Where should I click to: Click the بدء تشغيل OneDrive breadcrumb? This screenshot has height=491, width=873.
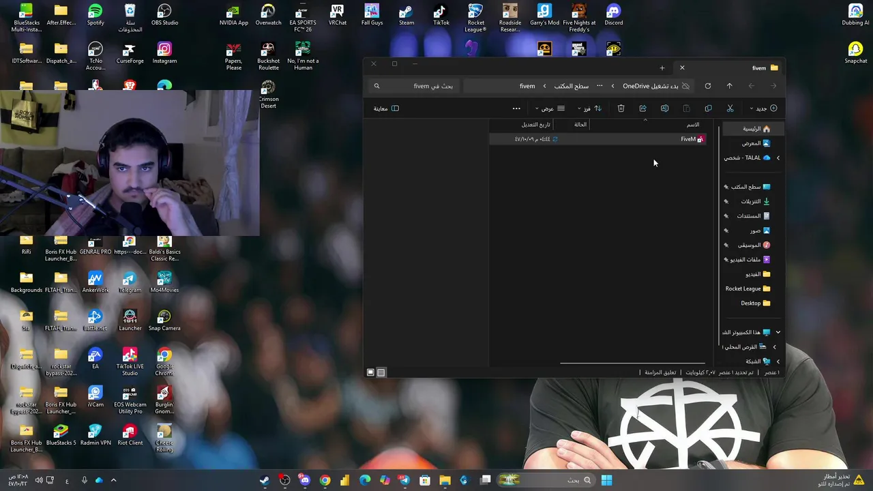[651, 86]
